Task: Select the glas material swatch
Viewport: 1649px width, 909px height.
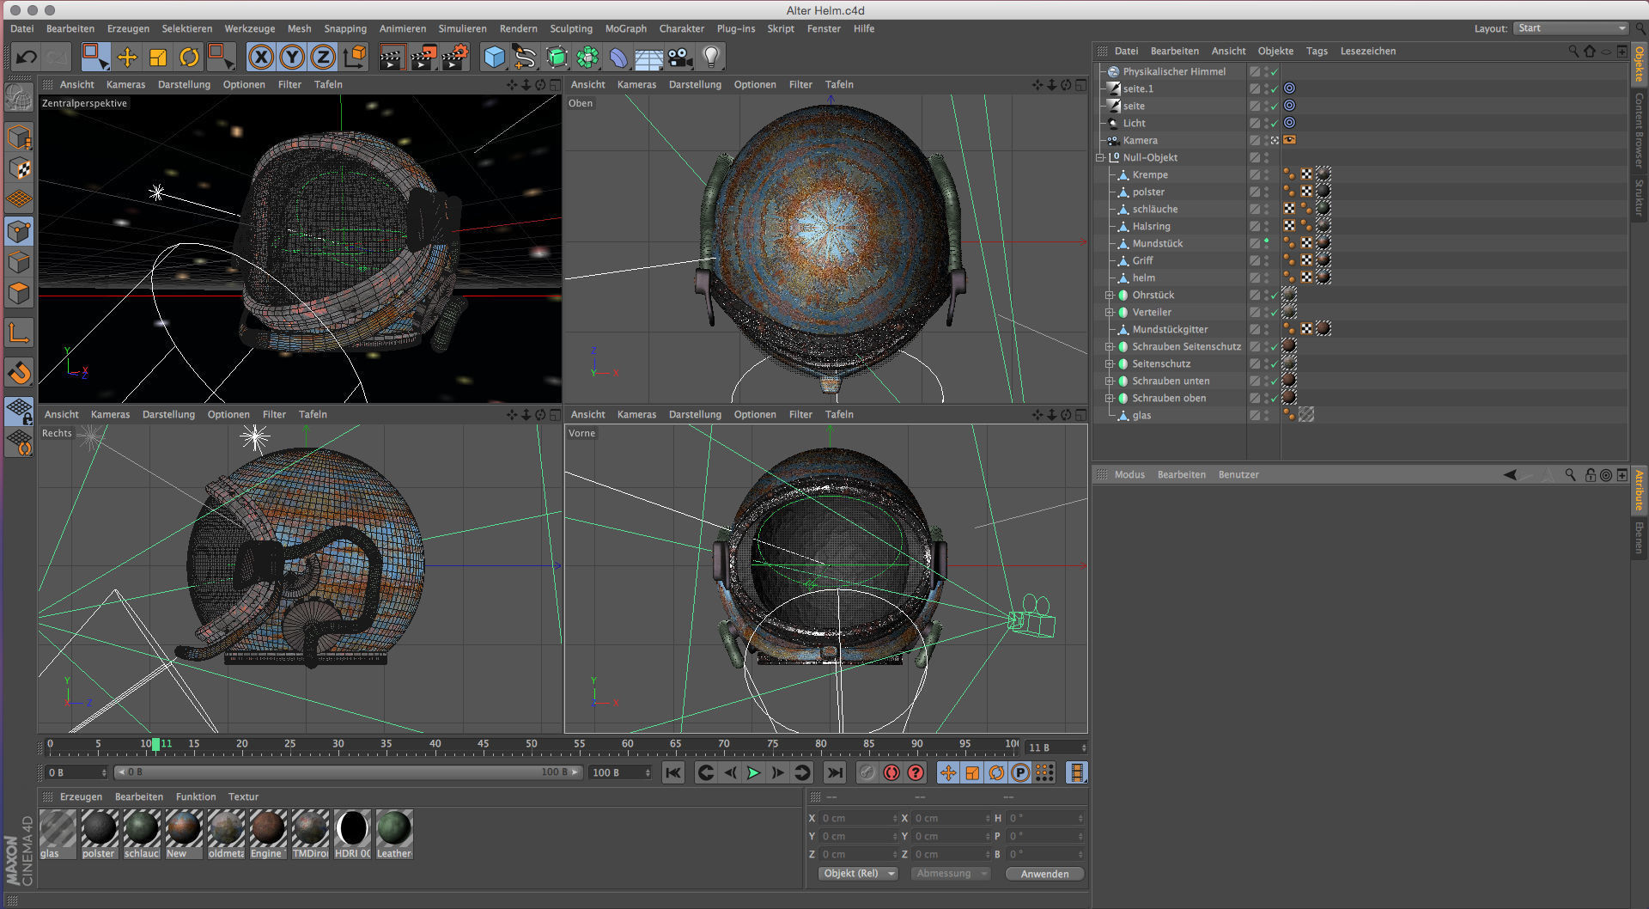Action: [x=58, y=833]
